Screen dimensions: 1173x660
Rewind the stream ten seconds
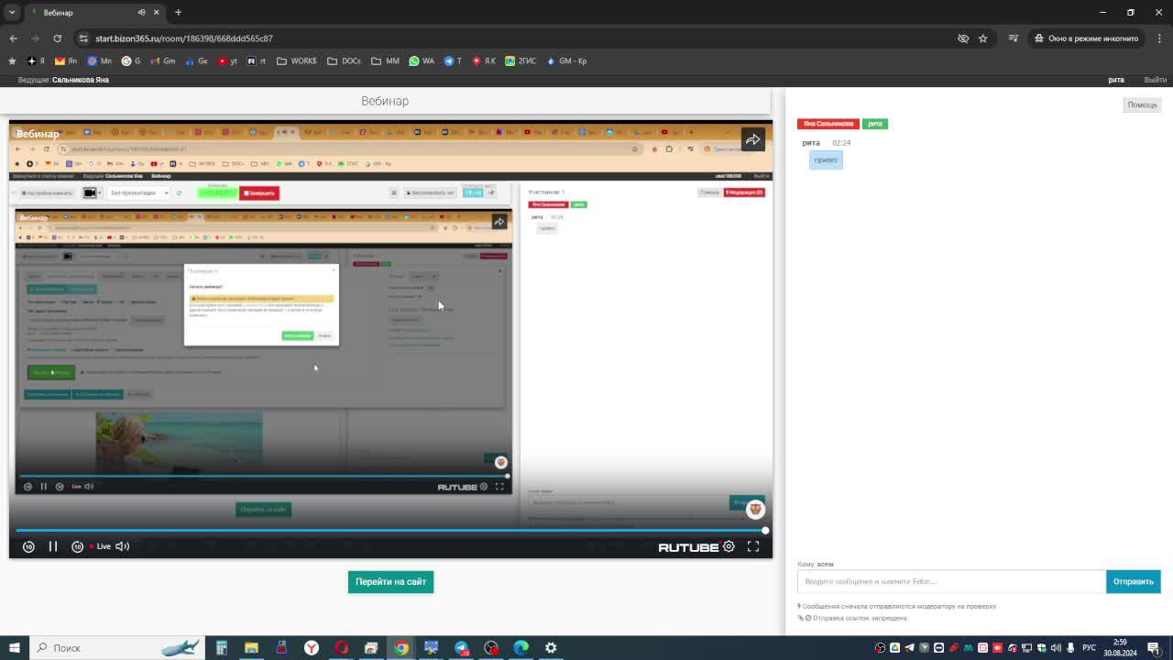tap(28, 546)
